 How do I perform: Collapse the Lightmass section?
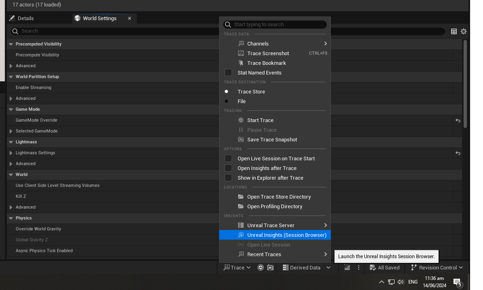11,142
